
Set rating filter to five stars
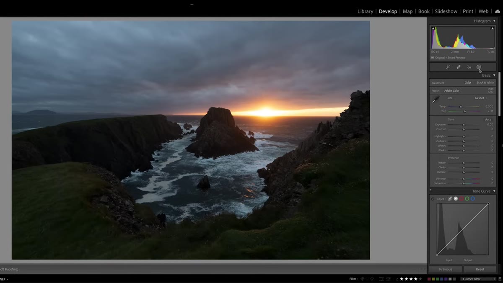coord(420,279)
